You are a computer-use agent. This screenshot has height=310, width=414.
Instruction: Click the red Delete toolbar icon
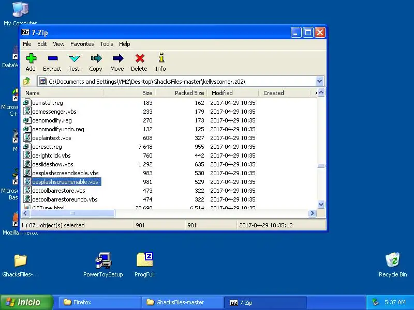point(140,58)
